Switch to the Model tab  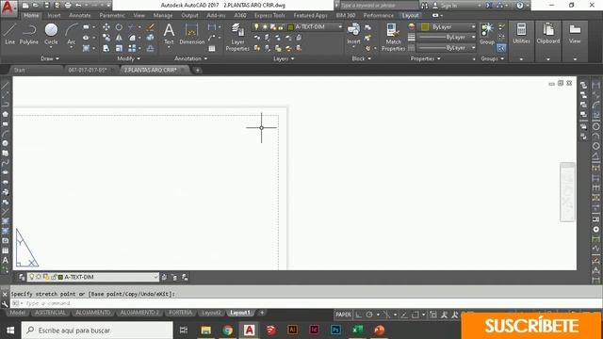pyautogui.click(x=17, y=313)
